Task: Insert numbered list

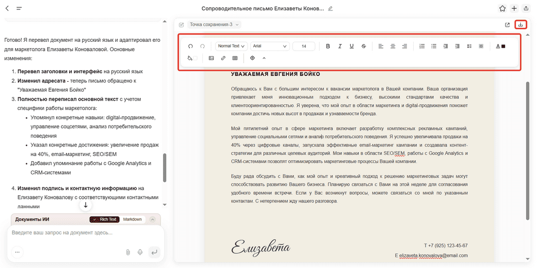Action: tap(422, 46)
